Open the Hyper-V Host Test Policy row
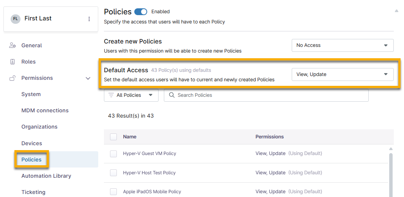Screen dimensions: 404x197 coord(149,173)
